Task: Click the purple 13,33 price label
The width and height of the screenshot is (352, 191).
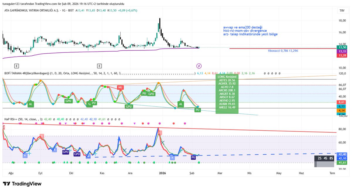Action: 342,51
